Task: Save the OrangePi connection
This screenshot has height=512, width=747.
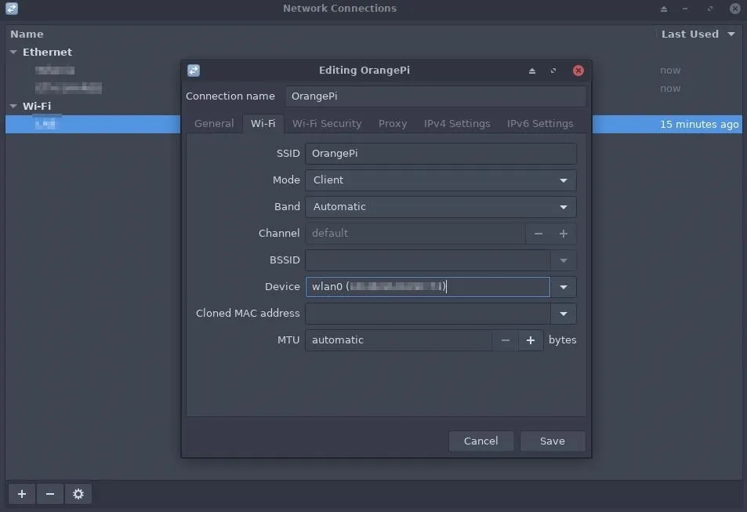Action: coord(553,441)
